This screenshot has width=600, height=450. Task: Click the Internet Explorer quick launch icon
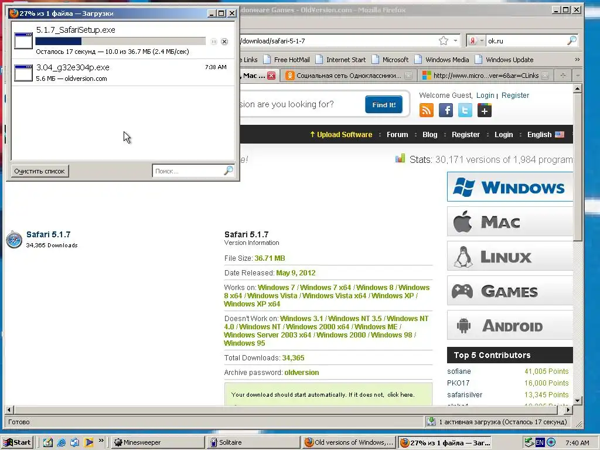[x=61, y=442]
